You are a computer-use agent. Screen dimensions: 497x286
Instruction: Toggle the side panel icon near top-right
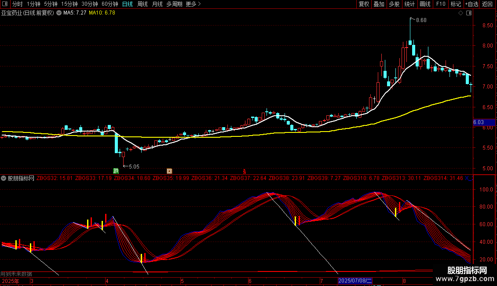click(x=469, y=13)
